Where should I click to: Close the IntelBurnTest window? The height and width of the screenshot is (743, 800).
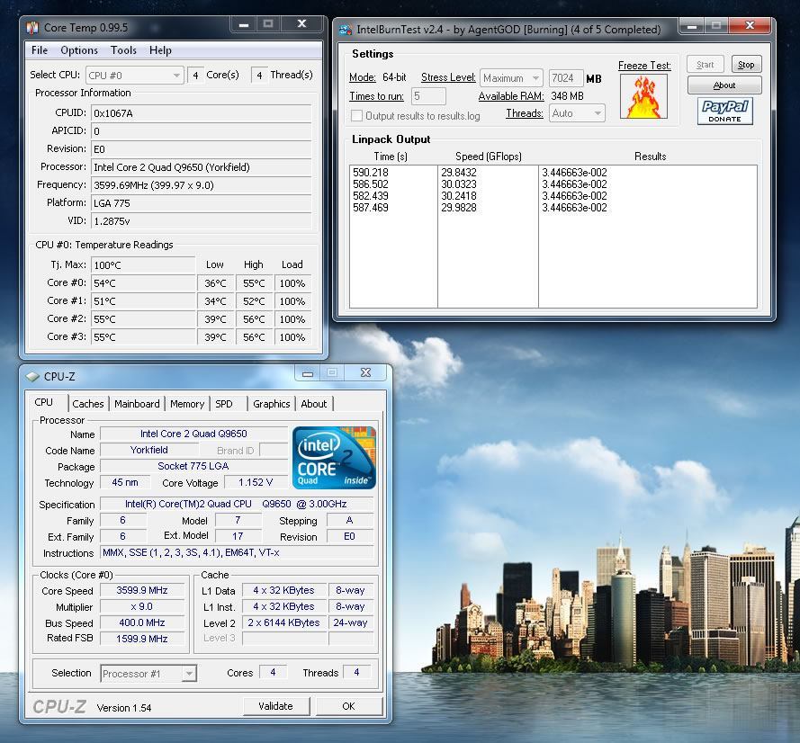click(750, 25)
